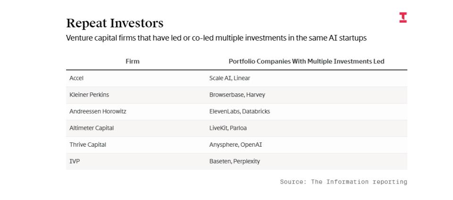Click the Altimeter Capital firm cell
Image resolution: width=453 pixels, height=200 pixels.
tap(92, 128)
